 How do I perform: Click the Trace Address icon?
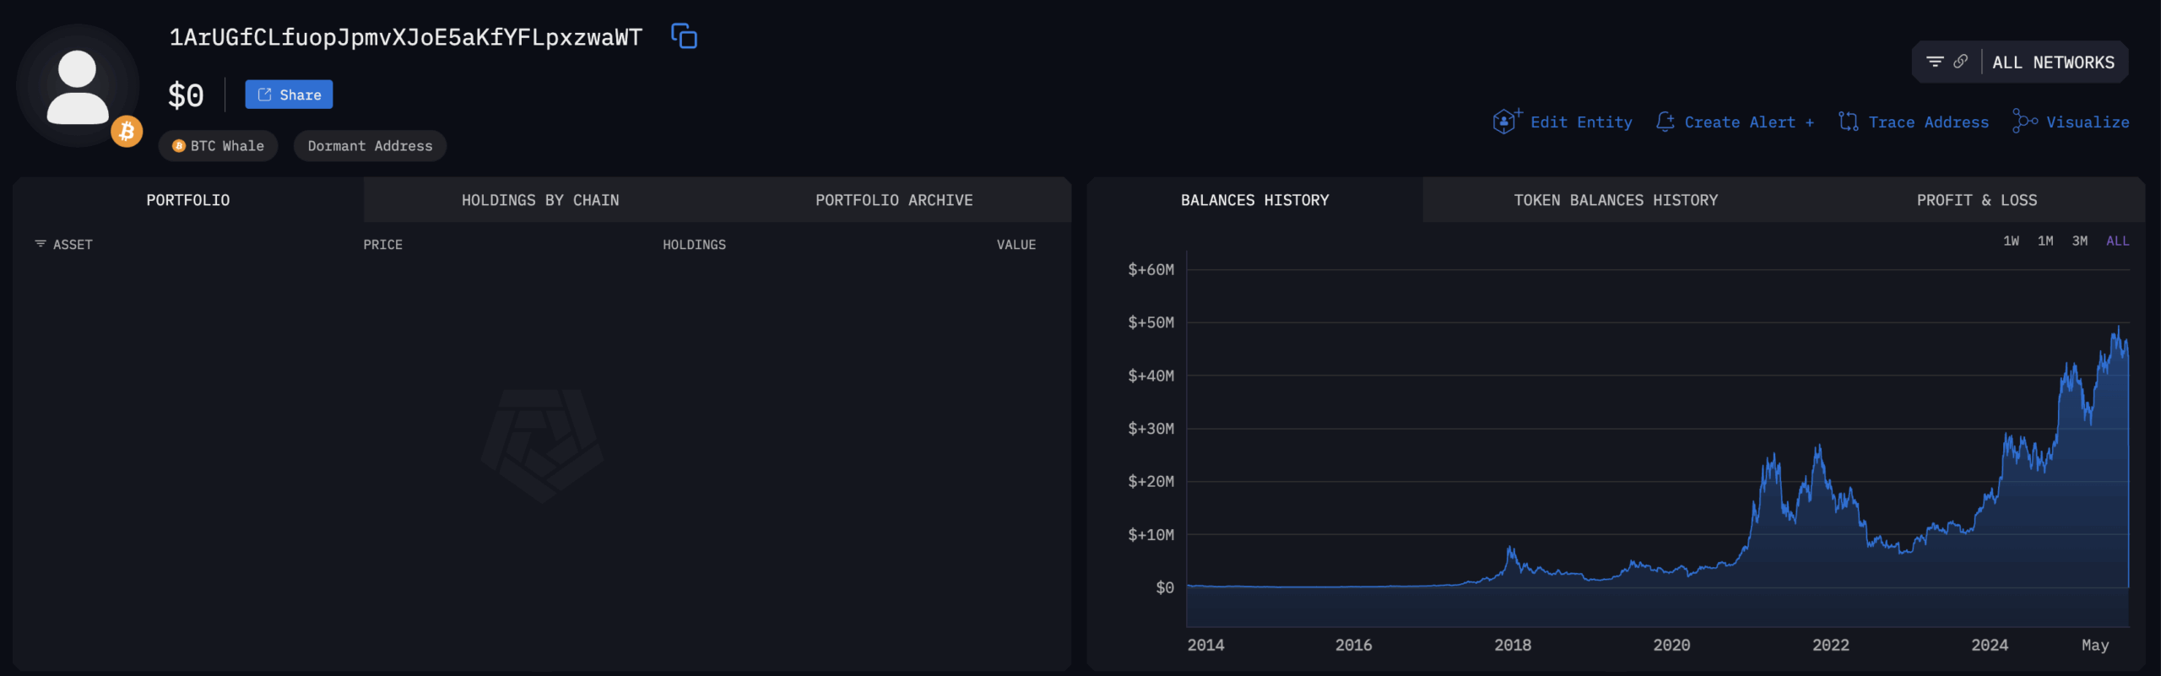(x=1848, y=122)
